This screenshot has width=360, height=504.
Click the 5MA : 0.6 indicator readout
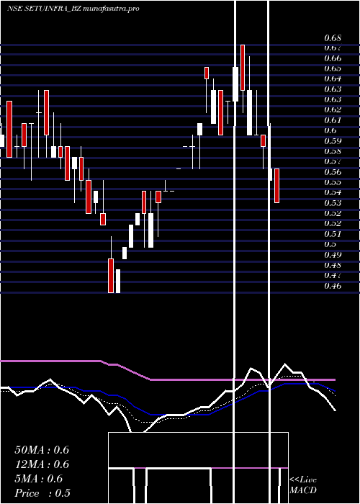tap(39, 479)
